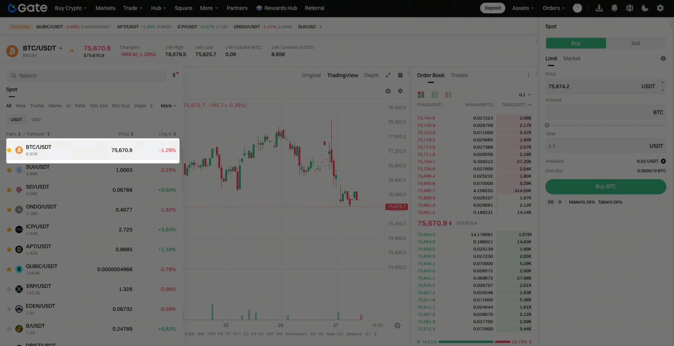Toggle the Total(USDT) column switch icon
674x346 pixels.
click(x=530, y=105)
